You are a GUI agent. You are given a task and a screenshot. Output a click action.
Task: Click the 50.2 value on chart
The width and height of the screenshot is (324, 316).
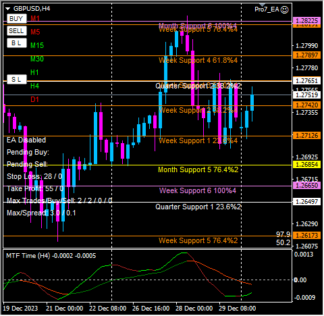coord(283,242)
